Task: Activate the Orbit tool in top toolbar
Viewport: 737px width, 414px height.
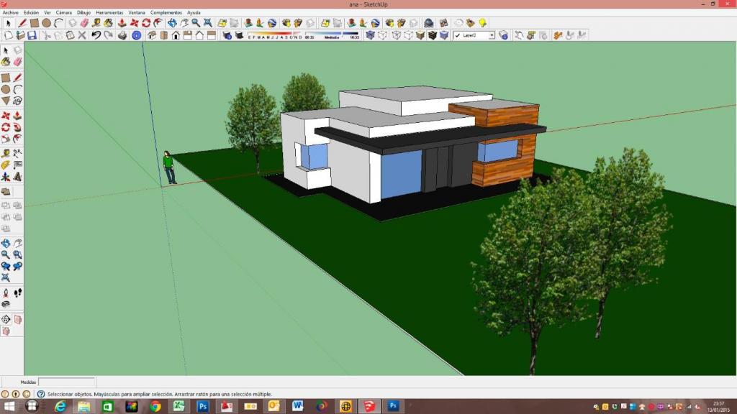Action: tap(172, 23)
